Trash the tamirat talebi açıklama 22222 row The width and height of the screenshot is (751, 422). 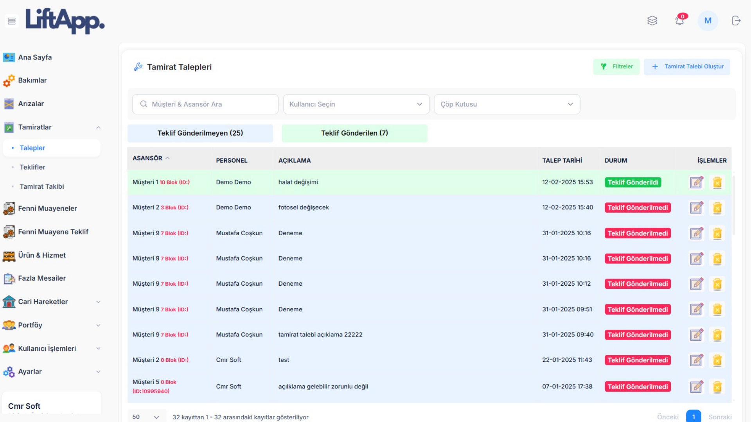[x=717, y=335]
